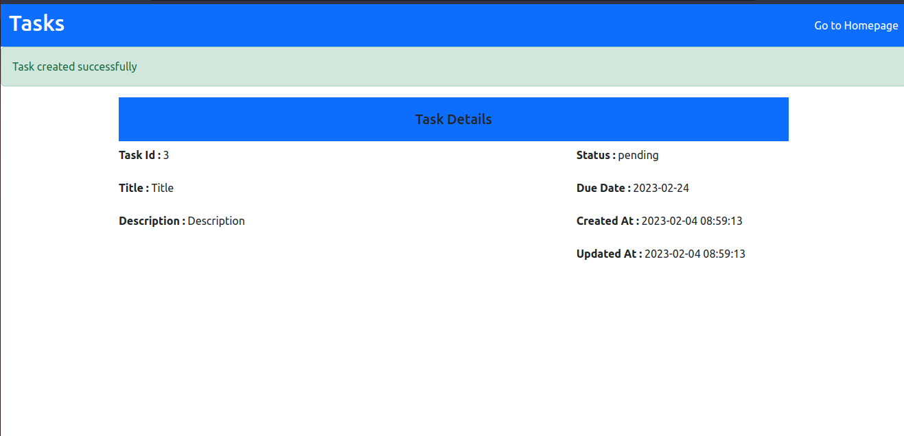Click the Due Date label
This screenshot has width=904, height=436.
(603, 188)
